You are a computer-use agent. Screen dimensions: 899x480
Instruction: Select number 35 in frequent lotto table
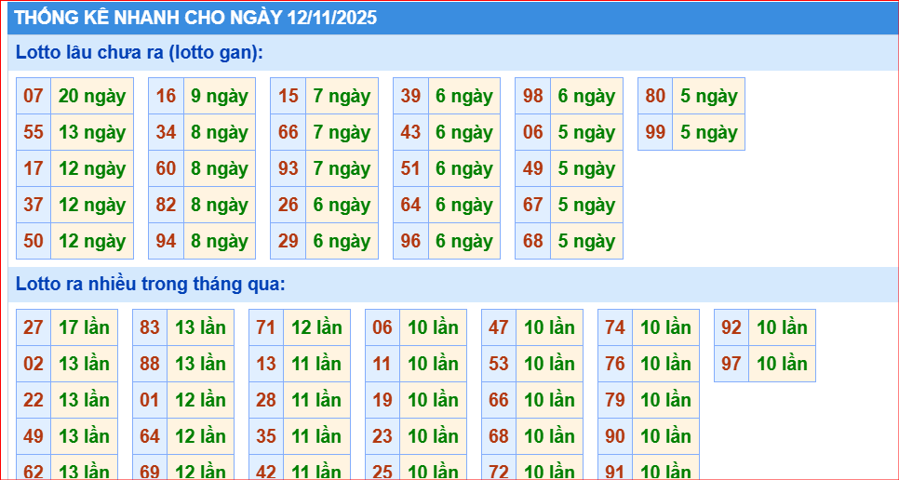266,436
